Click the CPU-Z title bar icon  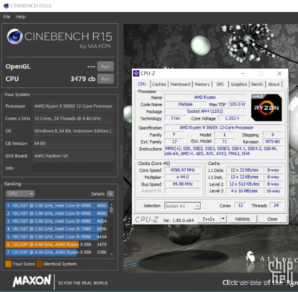pyautogui.click(x=136, y=74)
